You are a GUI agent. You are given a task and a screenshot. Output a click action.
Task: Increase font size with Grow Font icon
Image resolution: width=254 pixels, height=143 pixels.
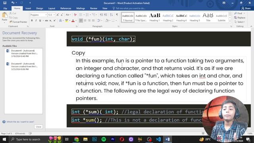(58, 15)
